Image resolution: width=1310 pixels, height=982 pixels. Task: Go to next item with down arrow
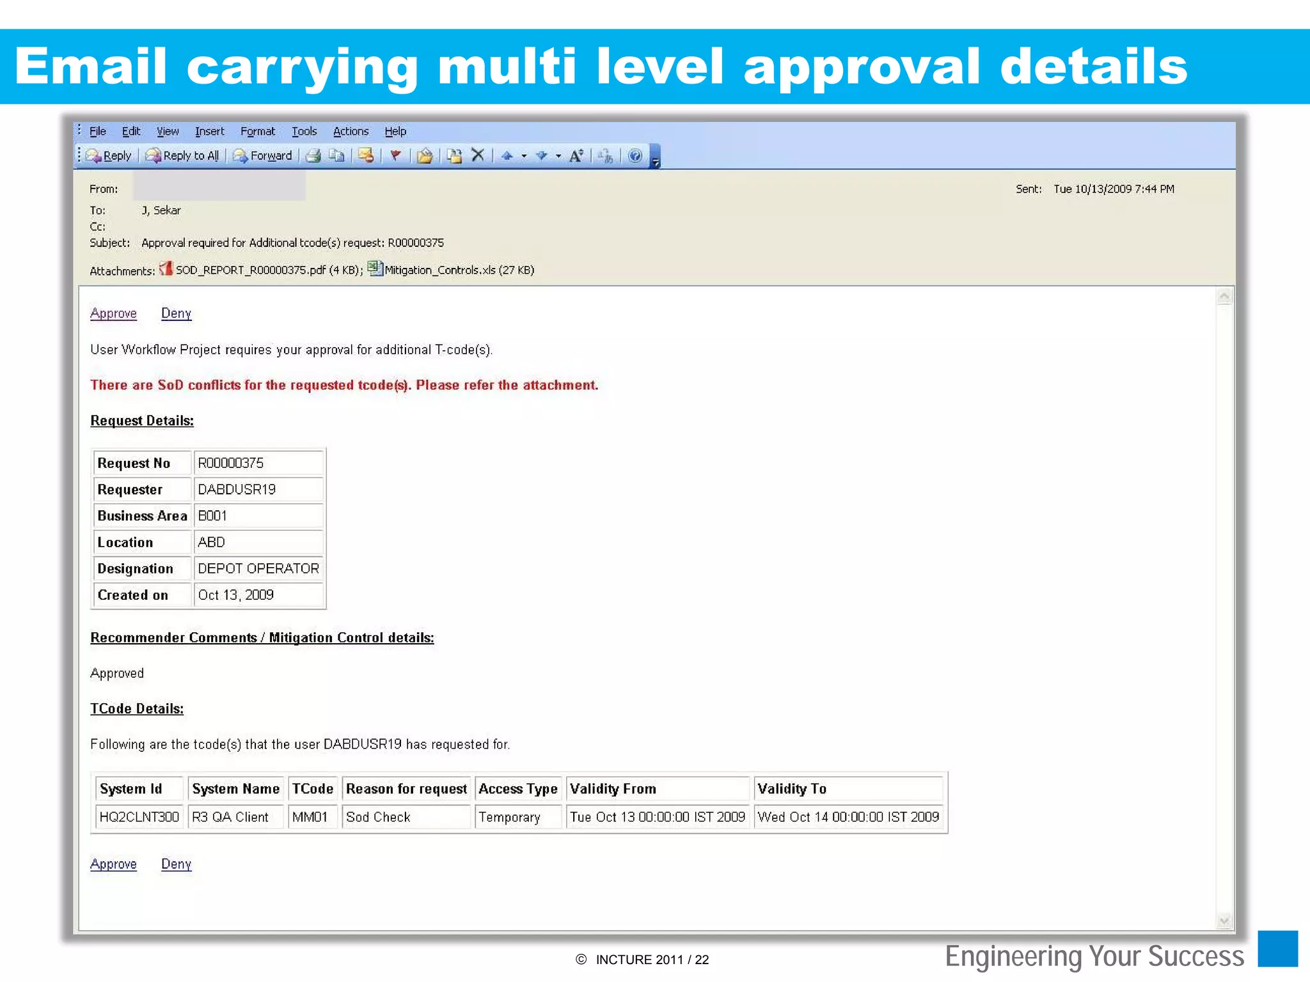[541, 155]
